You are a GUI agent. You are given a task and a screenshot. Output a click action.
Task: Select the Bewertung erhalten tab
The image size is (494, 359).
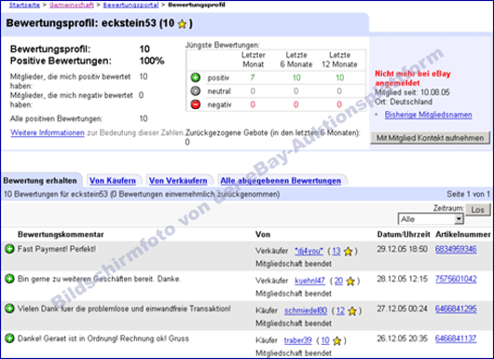[40, 181]
